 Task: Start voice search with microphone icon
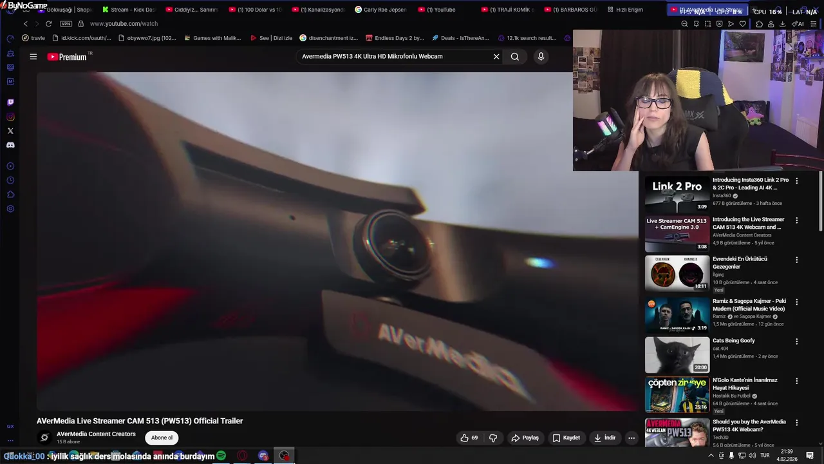coord(541,57)
